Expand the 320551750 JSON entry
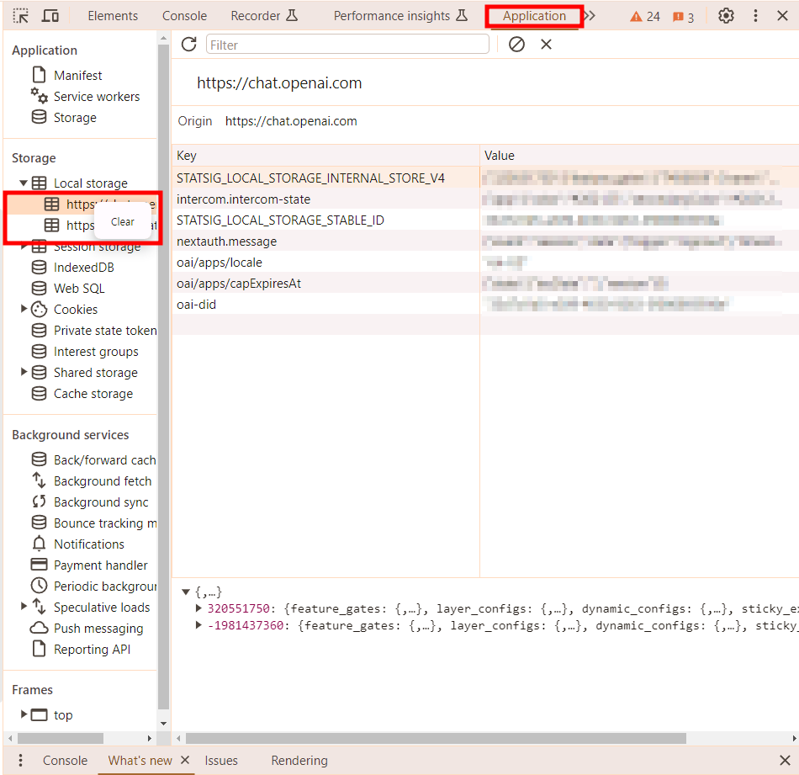The height and width of the screenshot is (775, 799). [198, 608]
